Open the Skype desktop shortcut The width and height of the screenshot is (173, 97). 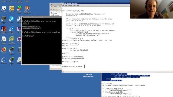(12, 19)
